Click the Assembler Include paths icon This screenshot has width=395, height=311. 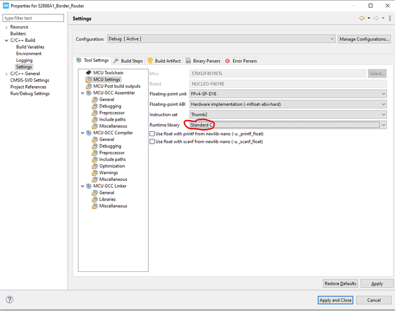(95, 119)
